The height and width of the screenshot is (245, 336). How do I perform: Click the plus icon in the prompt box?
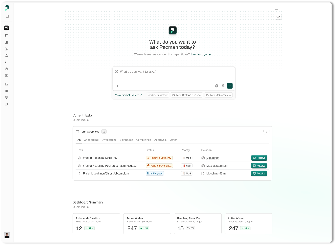(x=118, y=86)
